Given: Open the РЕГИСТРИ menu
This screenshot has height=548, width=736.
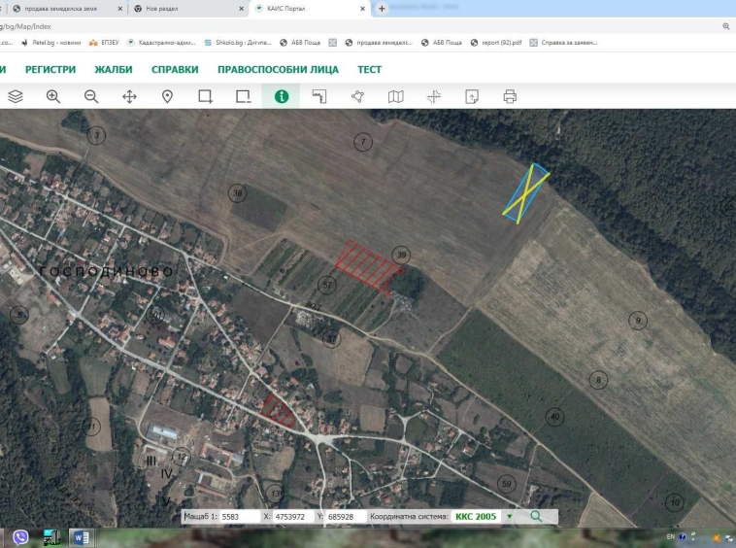Looking at the screenshot, I should pyautogui.click(x=50, y=70).
